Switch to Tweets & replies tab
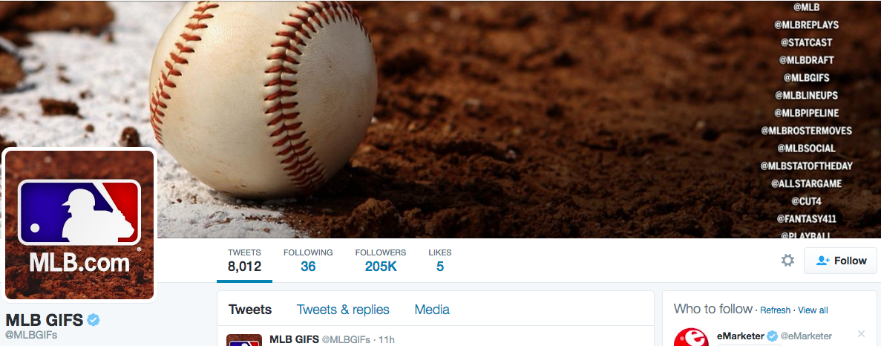Screen dimensions: 881x346 click(343, 310)
